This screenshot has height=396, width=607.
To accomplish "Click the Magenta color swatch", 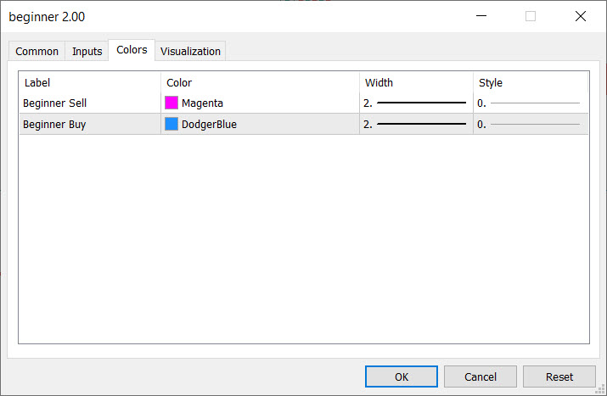I will (x=171, y=103).
